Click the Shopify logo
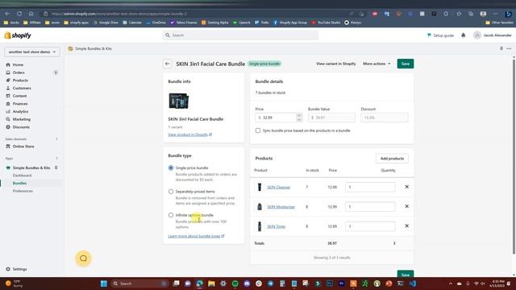Screen dimensions: 516x290 click(18, 35)
